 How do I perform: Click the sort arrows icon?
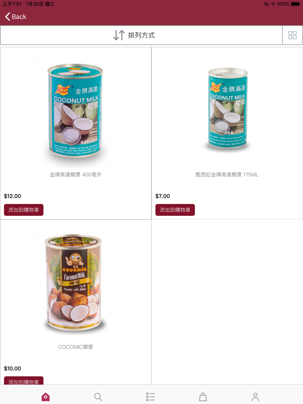(119, 35)
